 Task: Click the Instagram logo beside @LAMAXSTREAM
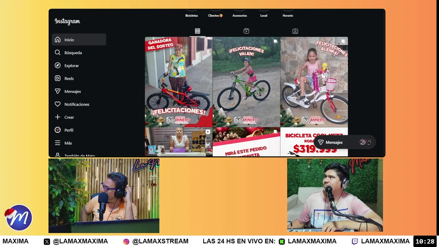126,242
